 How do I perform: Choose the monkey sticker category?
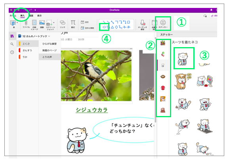coord(163,76)
